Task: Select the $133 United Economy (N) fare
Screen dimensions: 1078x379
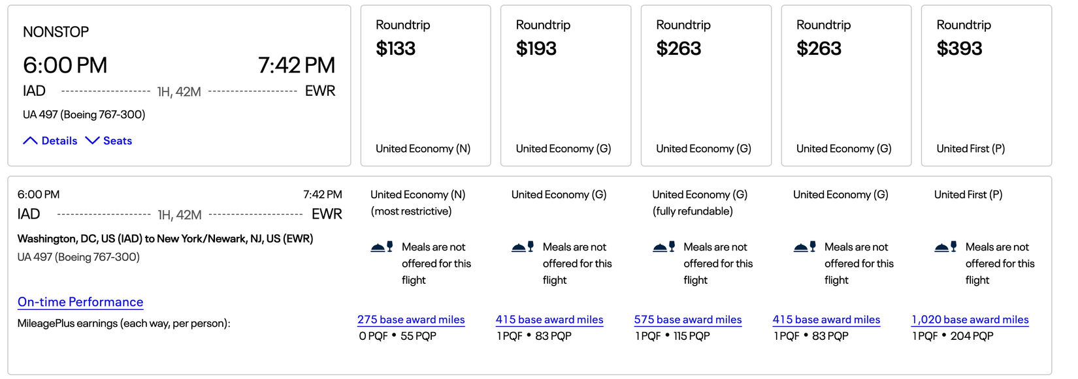Action: point(425,85)
